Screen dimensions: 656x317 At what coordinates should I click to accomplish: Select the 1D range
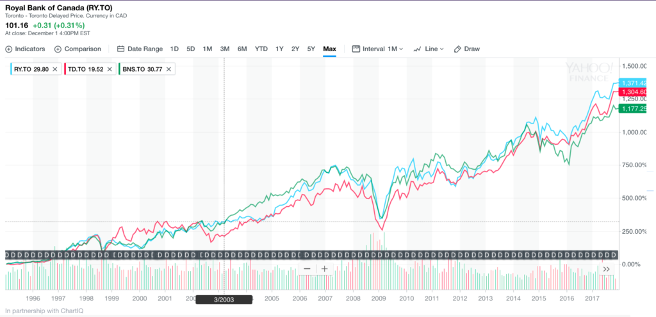point(174,49)
